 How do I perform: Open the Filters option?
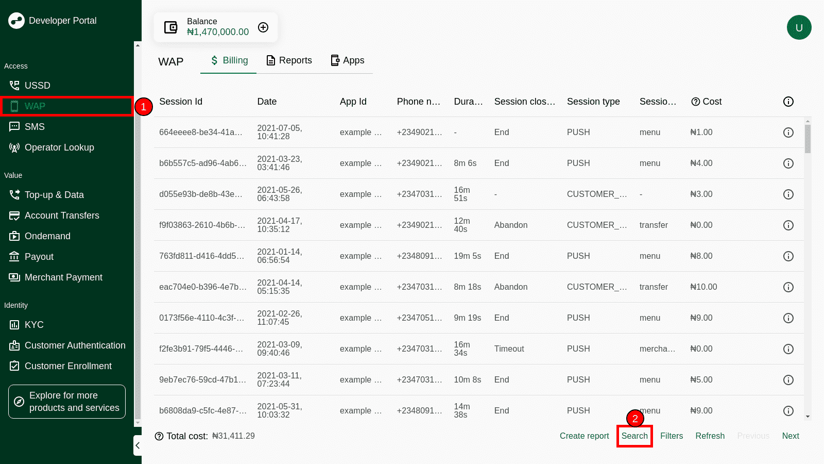671,436
